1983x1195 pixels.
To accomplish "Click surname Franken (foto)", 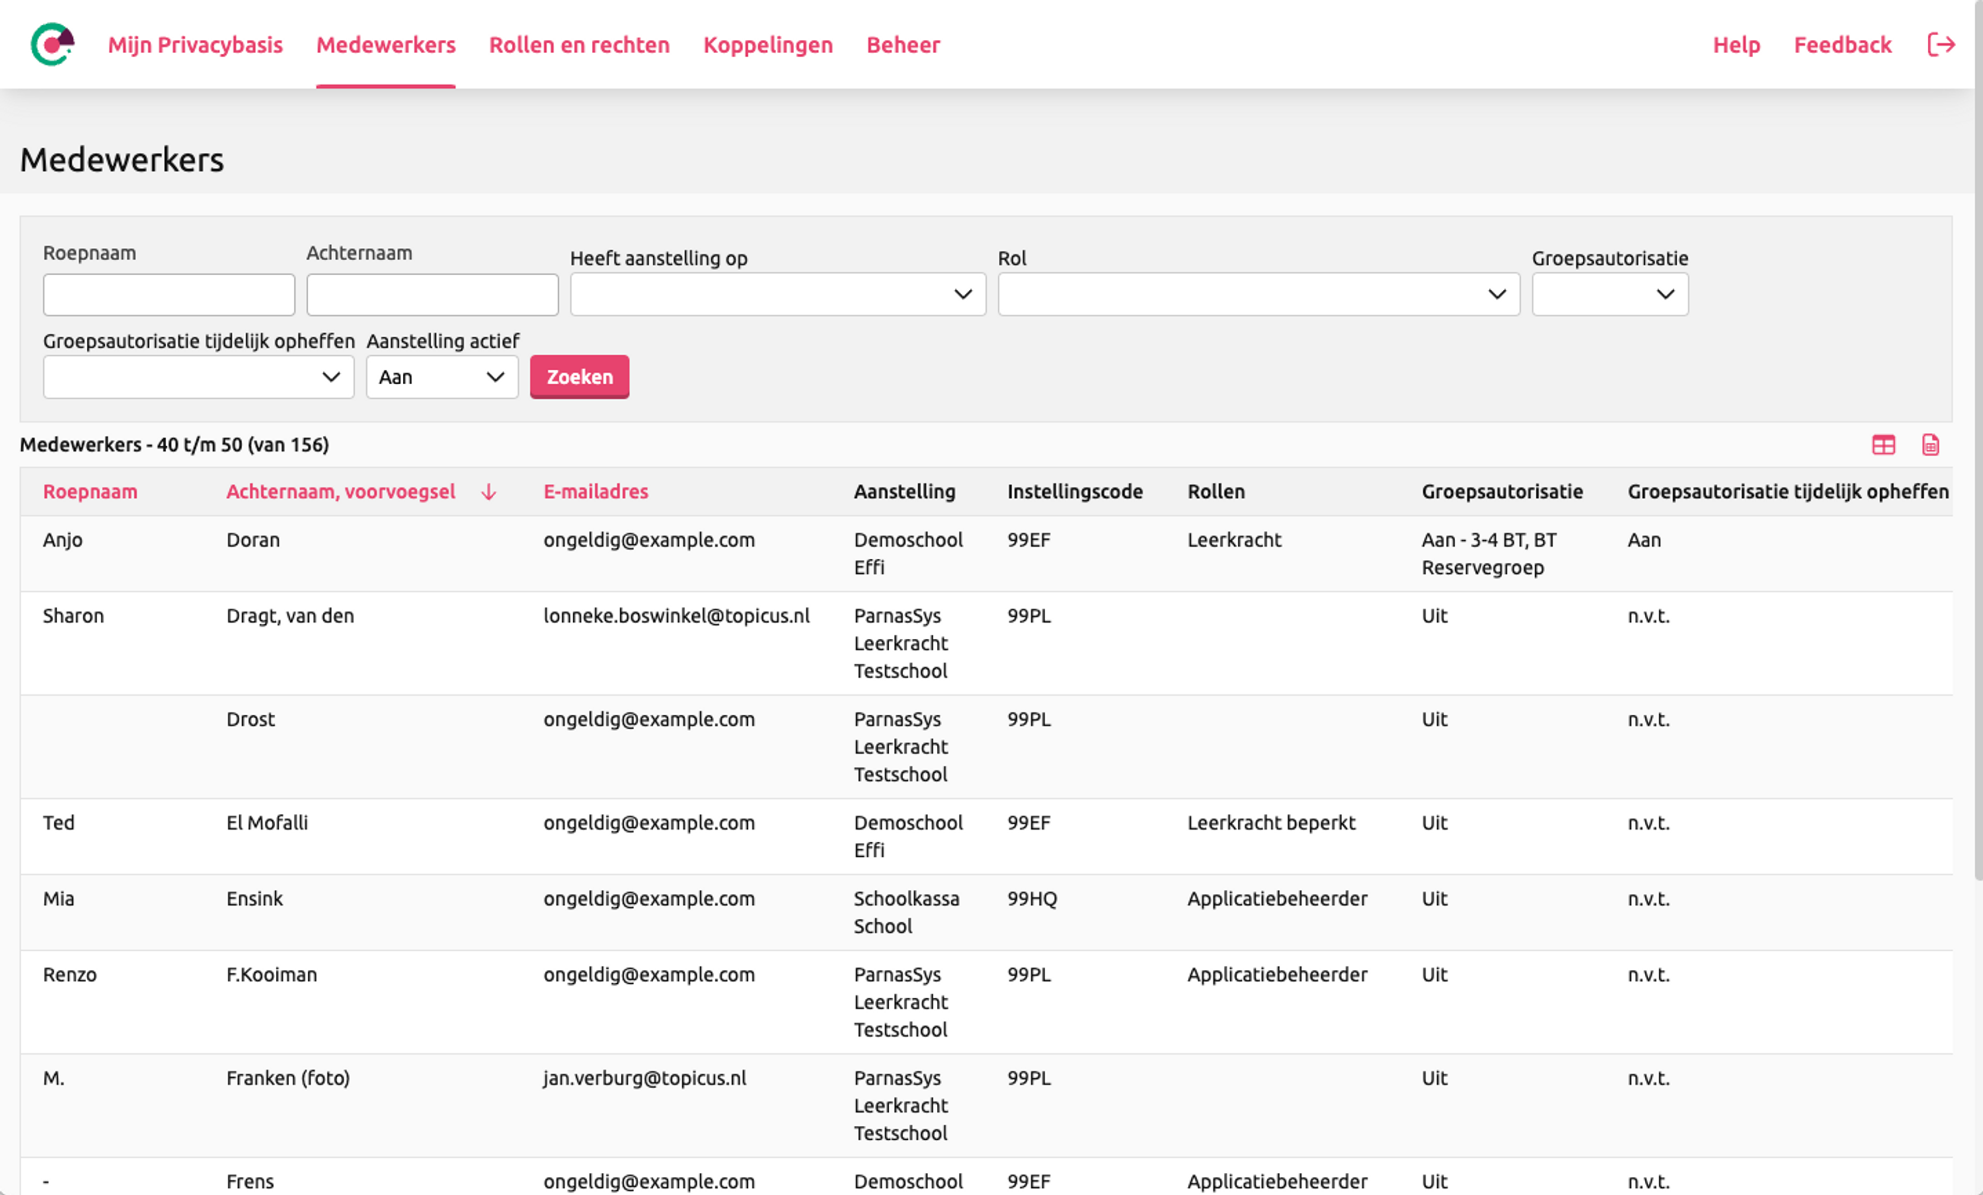I will [x=288, y=1078].
